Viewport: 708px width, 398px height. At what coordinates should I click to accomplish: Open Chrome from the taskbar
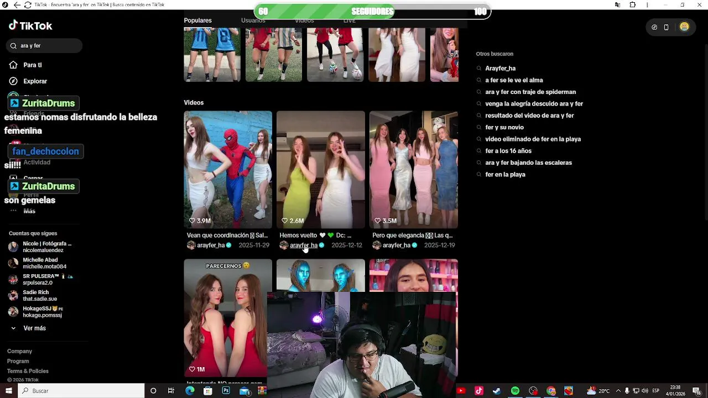coord(551,391)
